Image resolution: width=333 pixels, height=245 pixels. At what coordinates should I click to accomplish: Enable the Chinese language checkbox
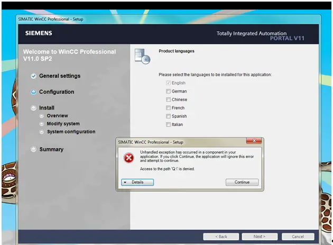tap(168, 99)
